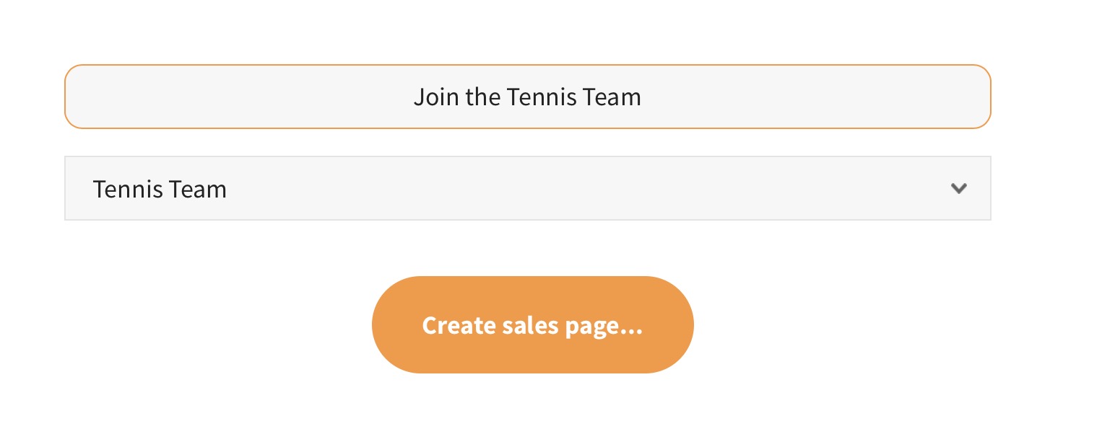Place cursor in the orange-bordered text field
1102x434 pixels.
(527, 97)
